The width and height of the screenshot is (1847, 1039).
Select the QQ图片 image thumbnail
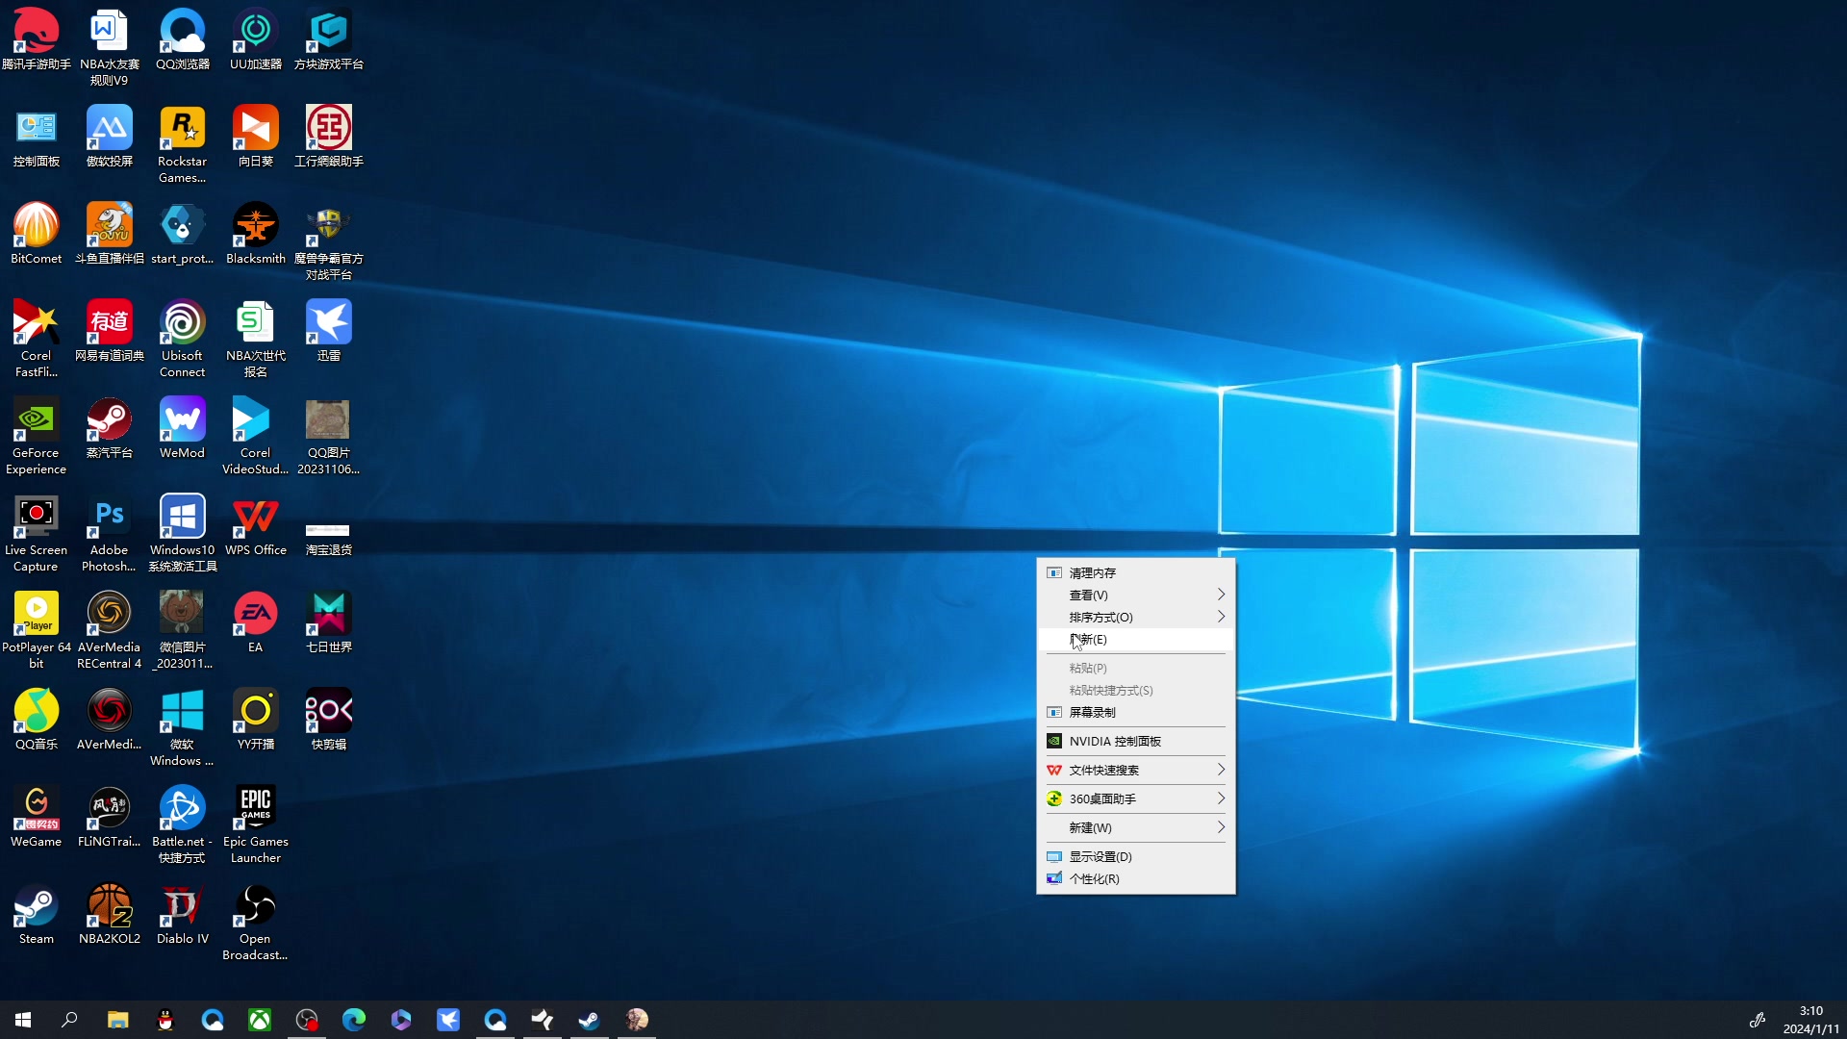click(329, 436)
